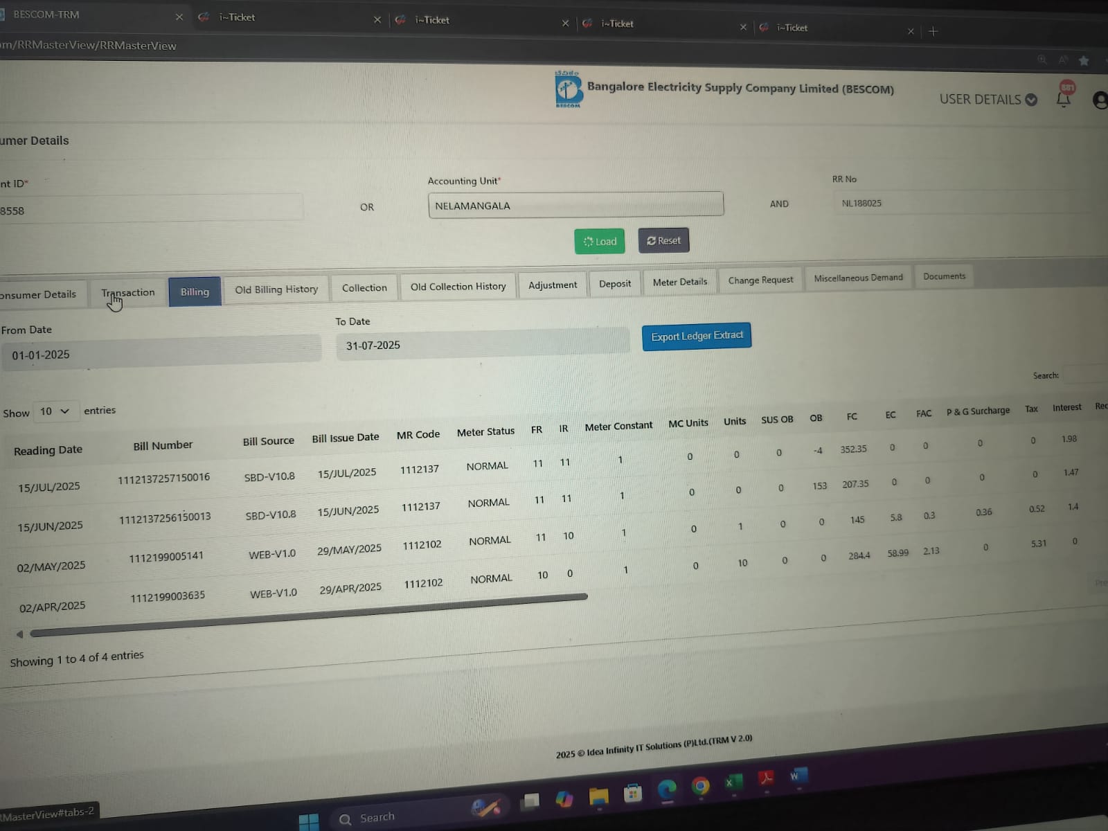Click the table horizontal scrollbar
This screenshot has width=1108, height=831.
pyautogui.click(x=309, y=615)
